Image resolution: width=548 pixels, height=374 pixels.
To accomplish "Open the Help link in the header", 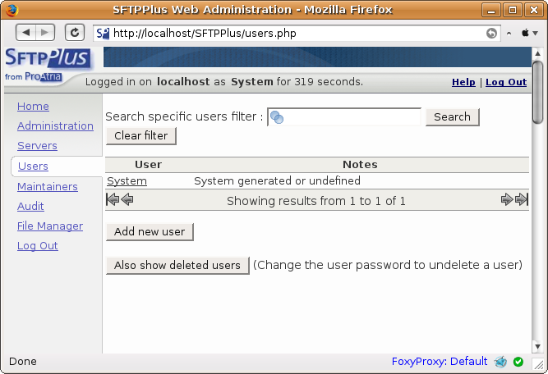I will pyautogui.click(x=463, y=82).
